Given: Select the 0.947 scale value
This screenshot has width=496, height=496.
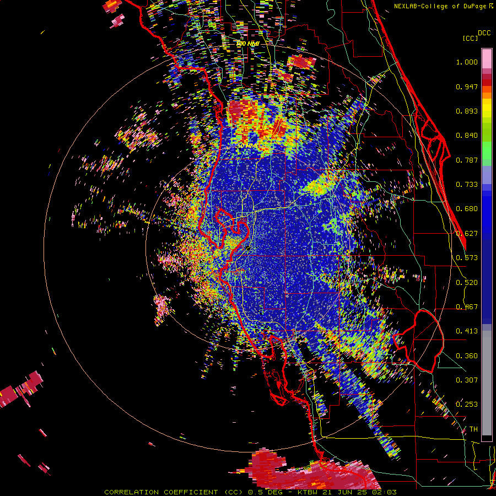Looking at the screenshot, I should pos(467,87).
